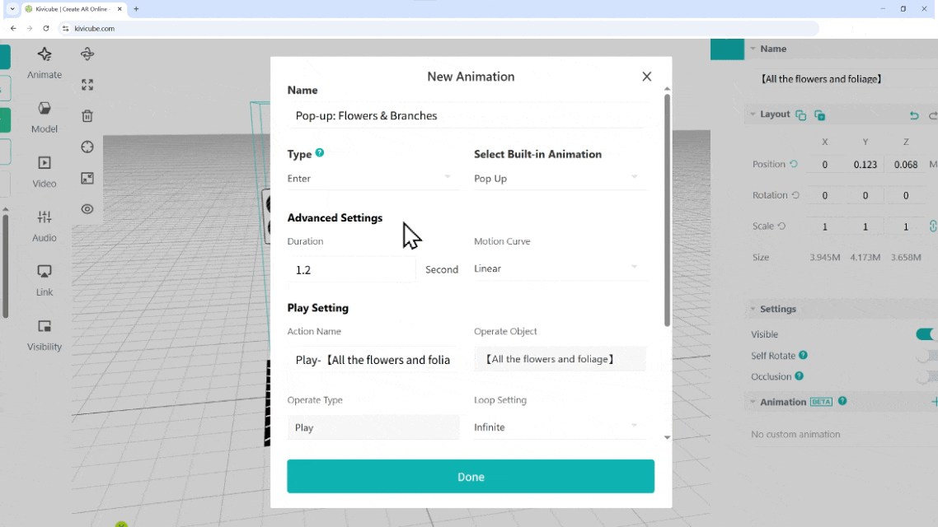Open the Animate panel in the sidebar
Screen dimensions: 938x527
(x=45, y=63)
